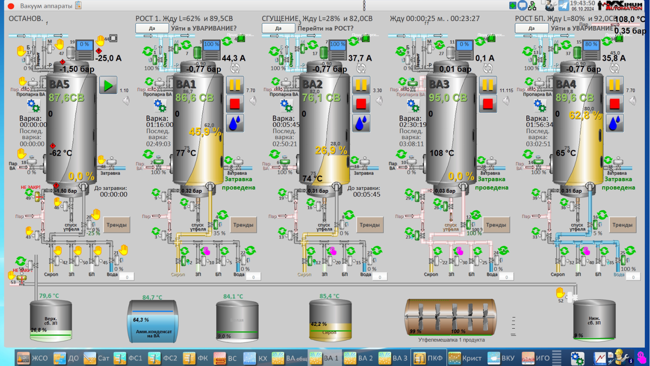
Task: Confirm Да for BA4 Уйти в УВАРИВАНИЕ
Action: pos(531,28)
